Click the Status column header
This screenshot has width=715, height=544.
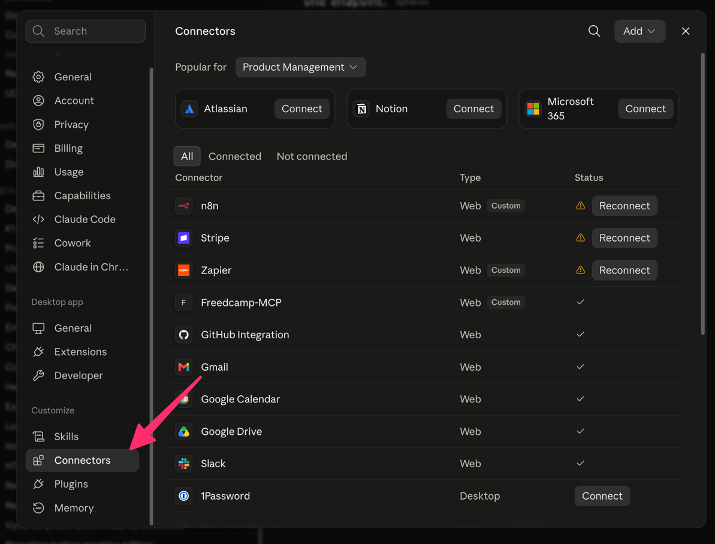(589, 178)
